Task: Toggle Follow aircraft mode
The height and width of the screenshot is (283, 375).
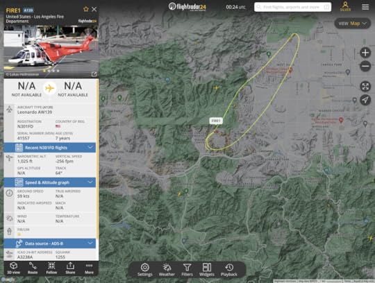Action: [51, 268]
